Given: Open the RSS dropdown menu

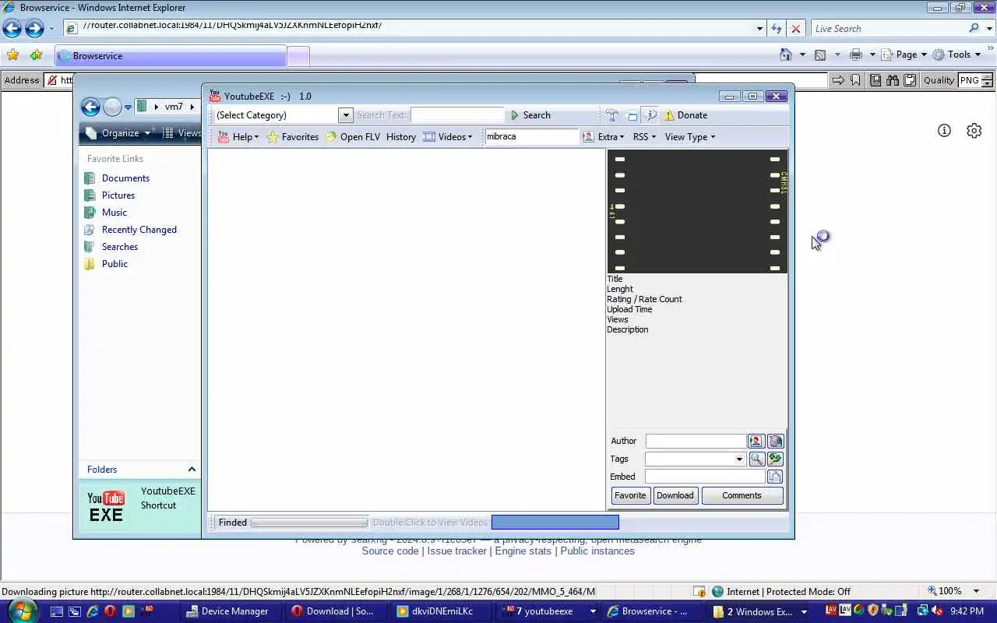Looking at the screenshot, I should click(x=644, y=137).
